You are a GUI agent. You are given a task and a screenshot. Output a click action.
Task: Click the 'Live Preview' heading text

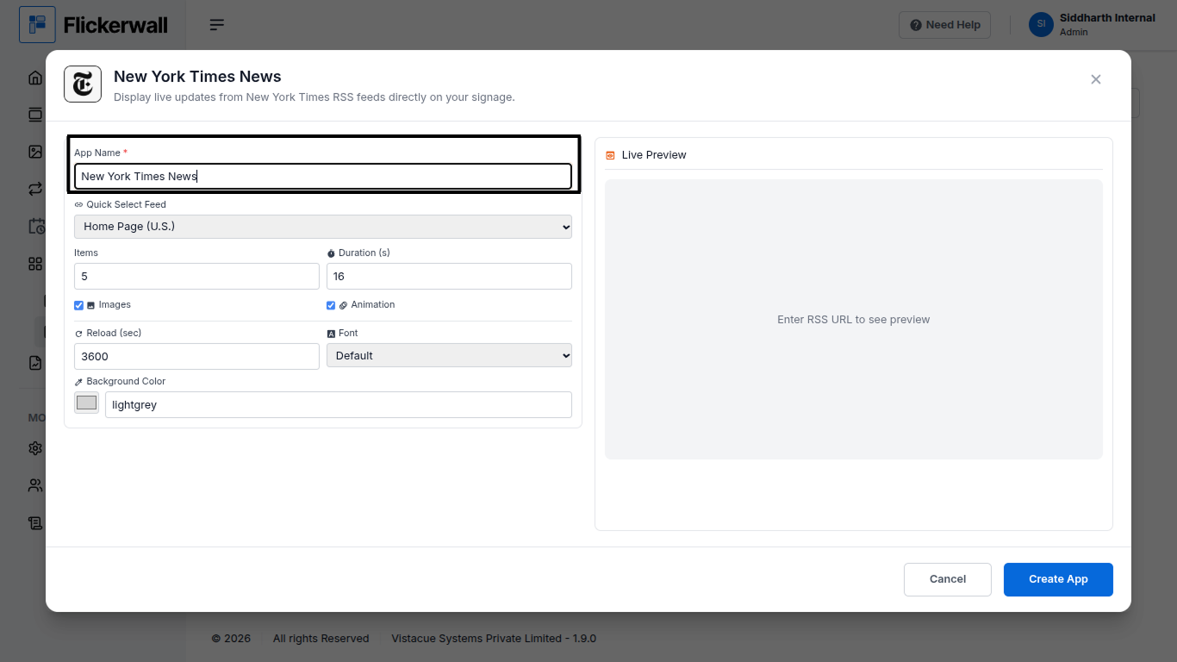654,155
